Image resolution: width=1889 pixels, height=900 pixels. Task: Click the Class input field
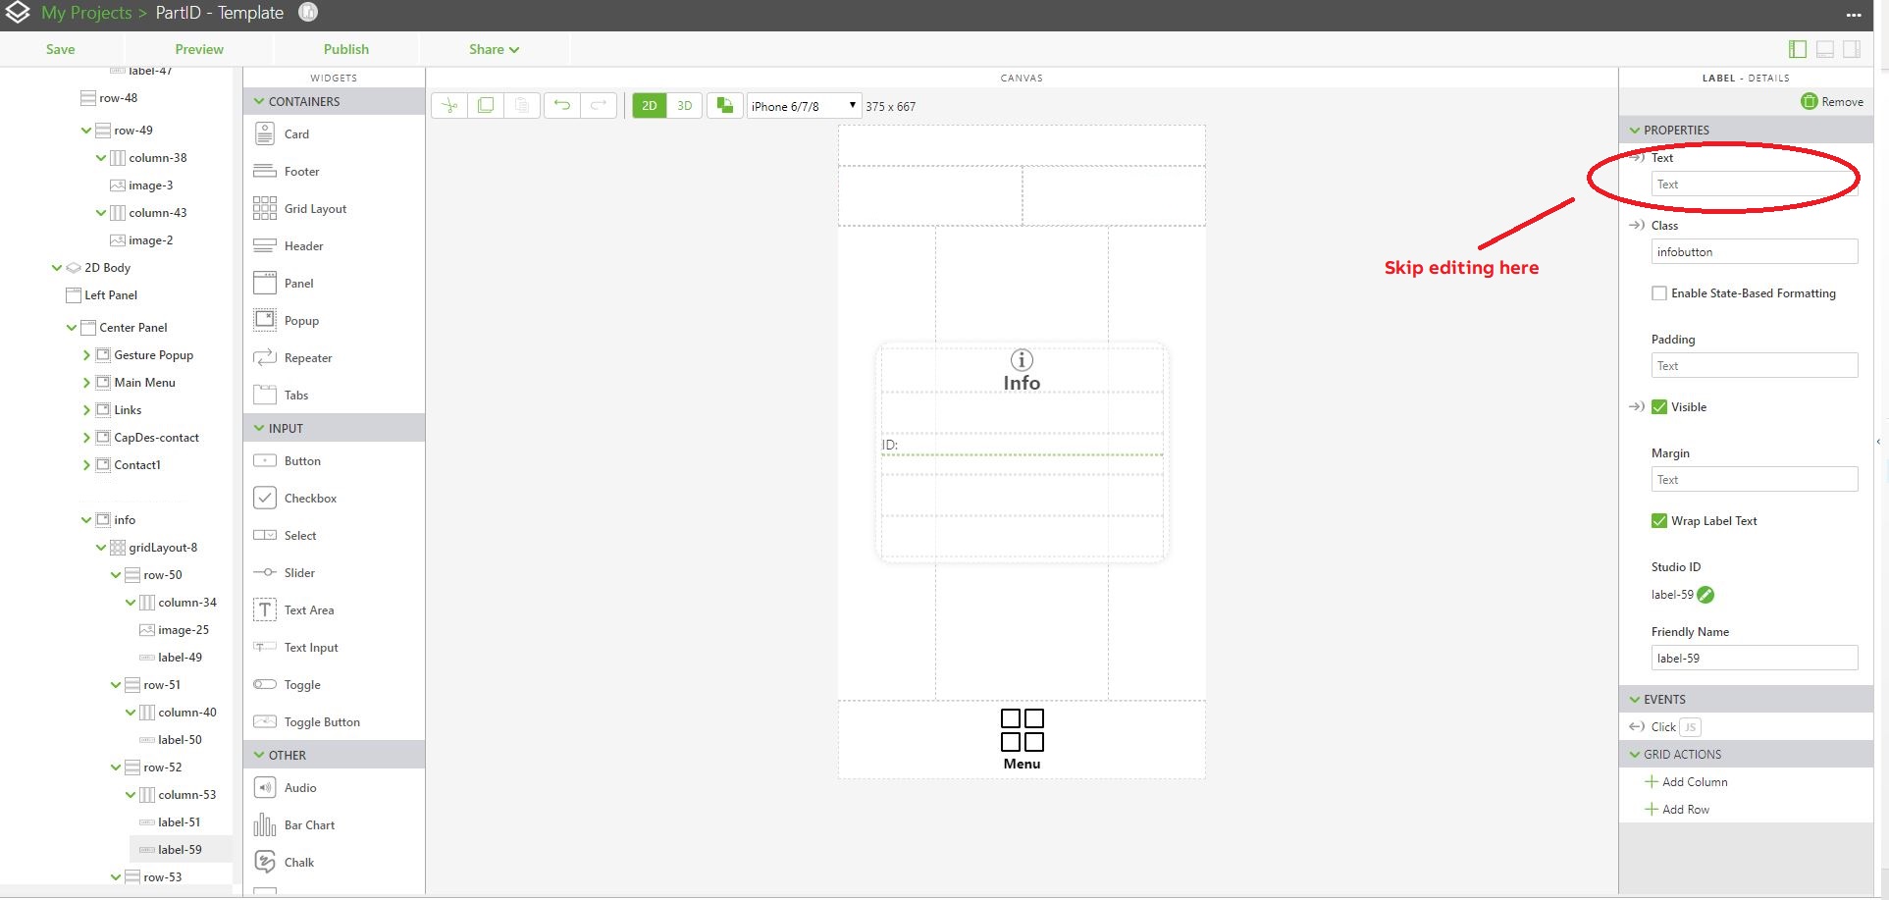(x=1755, y=252)
